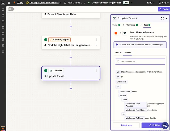The height and width of the screenshot is (131, 170).
Task: Click the source field label
Action: pyautogui.click(x=123, y=96)
